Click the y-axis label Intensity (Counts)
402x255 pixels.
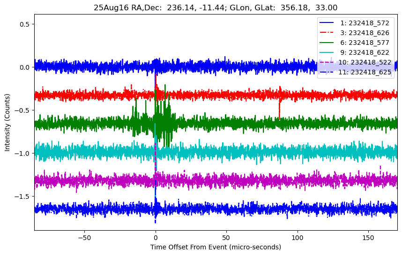[x=7, y=123]
